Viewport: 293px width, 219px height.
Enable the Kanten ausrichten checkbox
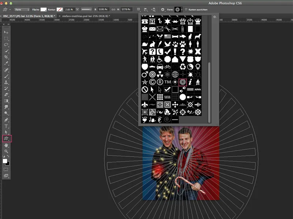(x=186, y=9)
